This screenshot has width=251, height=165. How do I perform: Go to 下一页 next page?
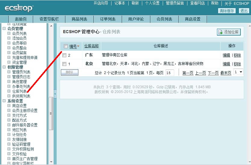[213, 73]
